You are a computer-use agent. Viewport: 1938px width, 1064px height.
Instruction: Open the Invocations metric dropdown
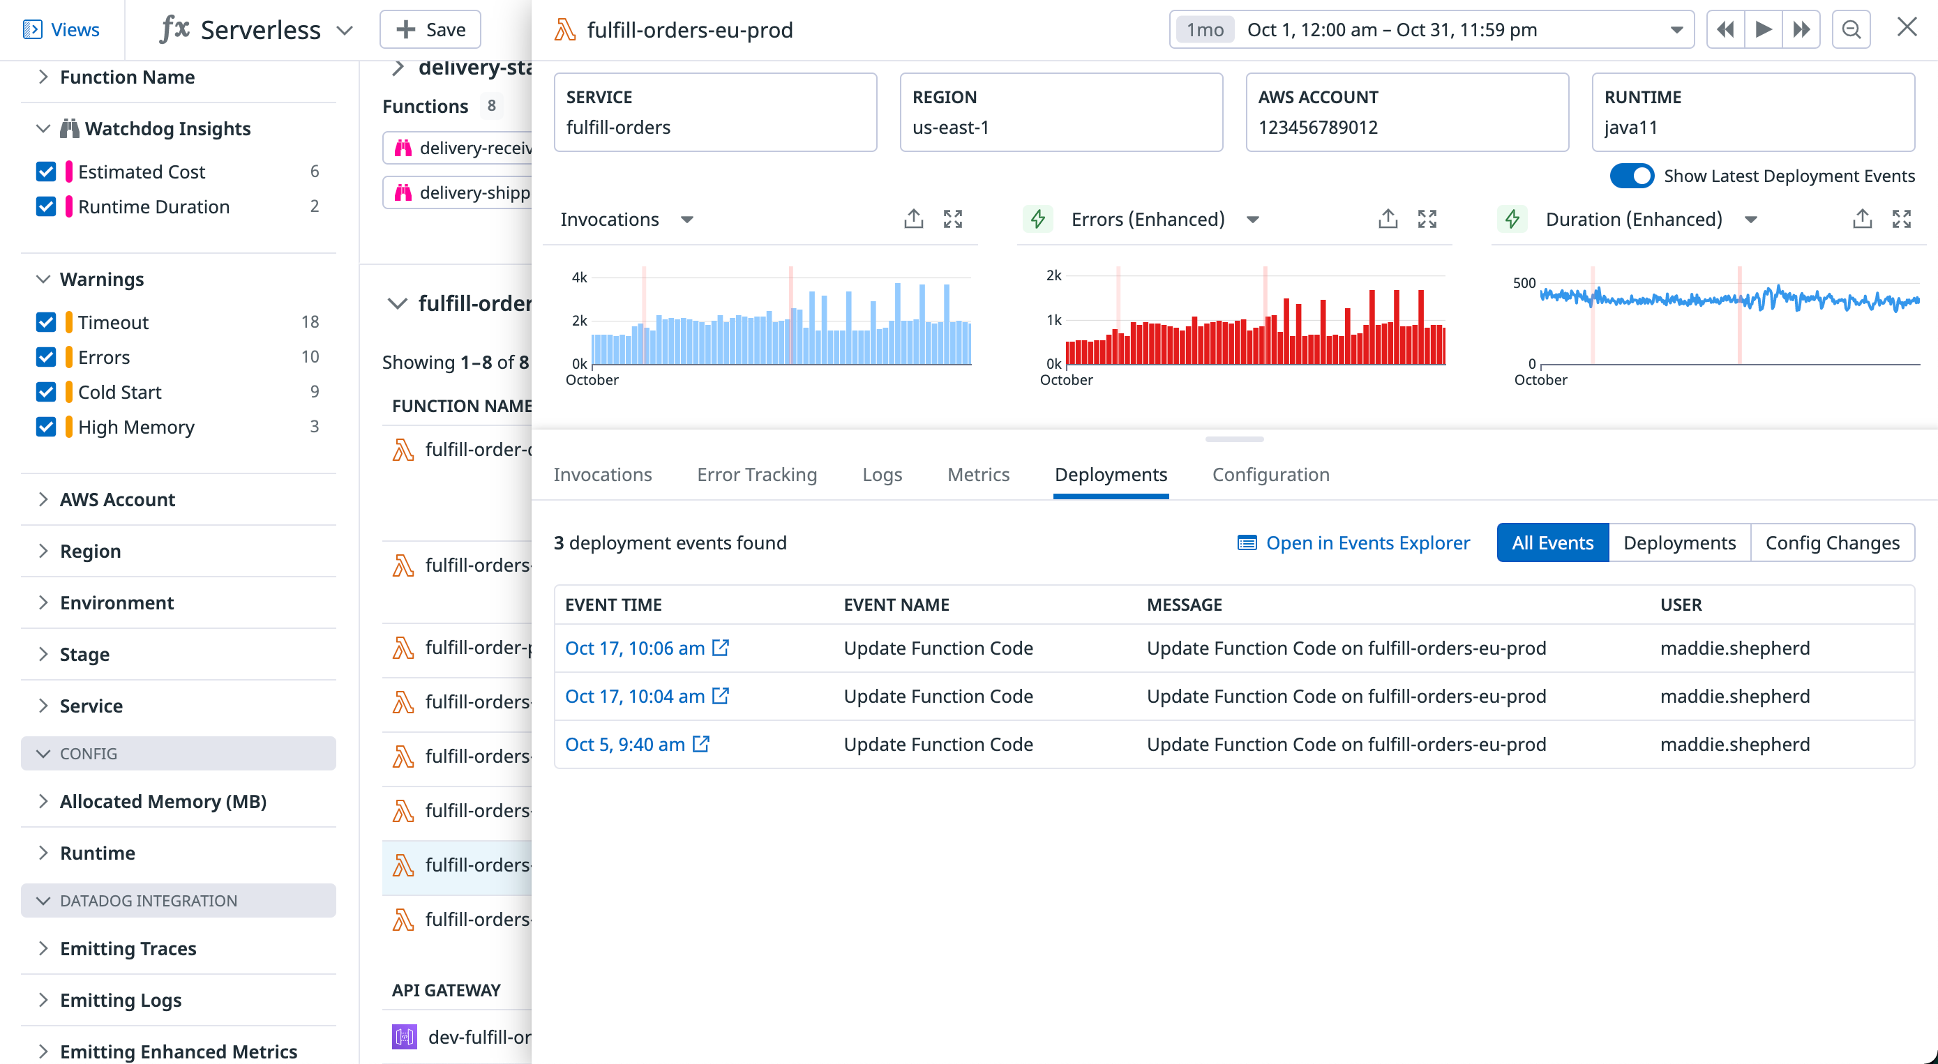pos(687,220)
